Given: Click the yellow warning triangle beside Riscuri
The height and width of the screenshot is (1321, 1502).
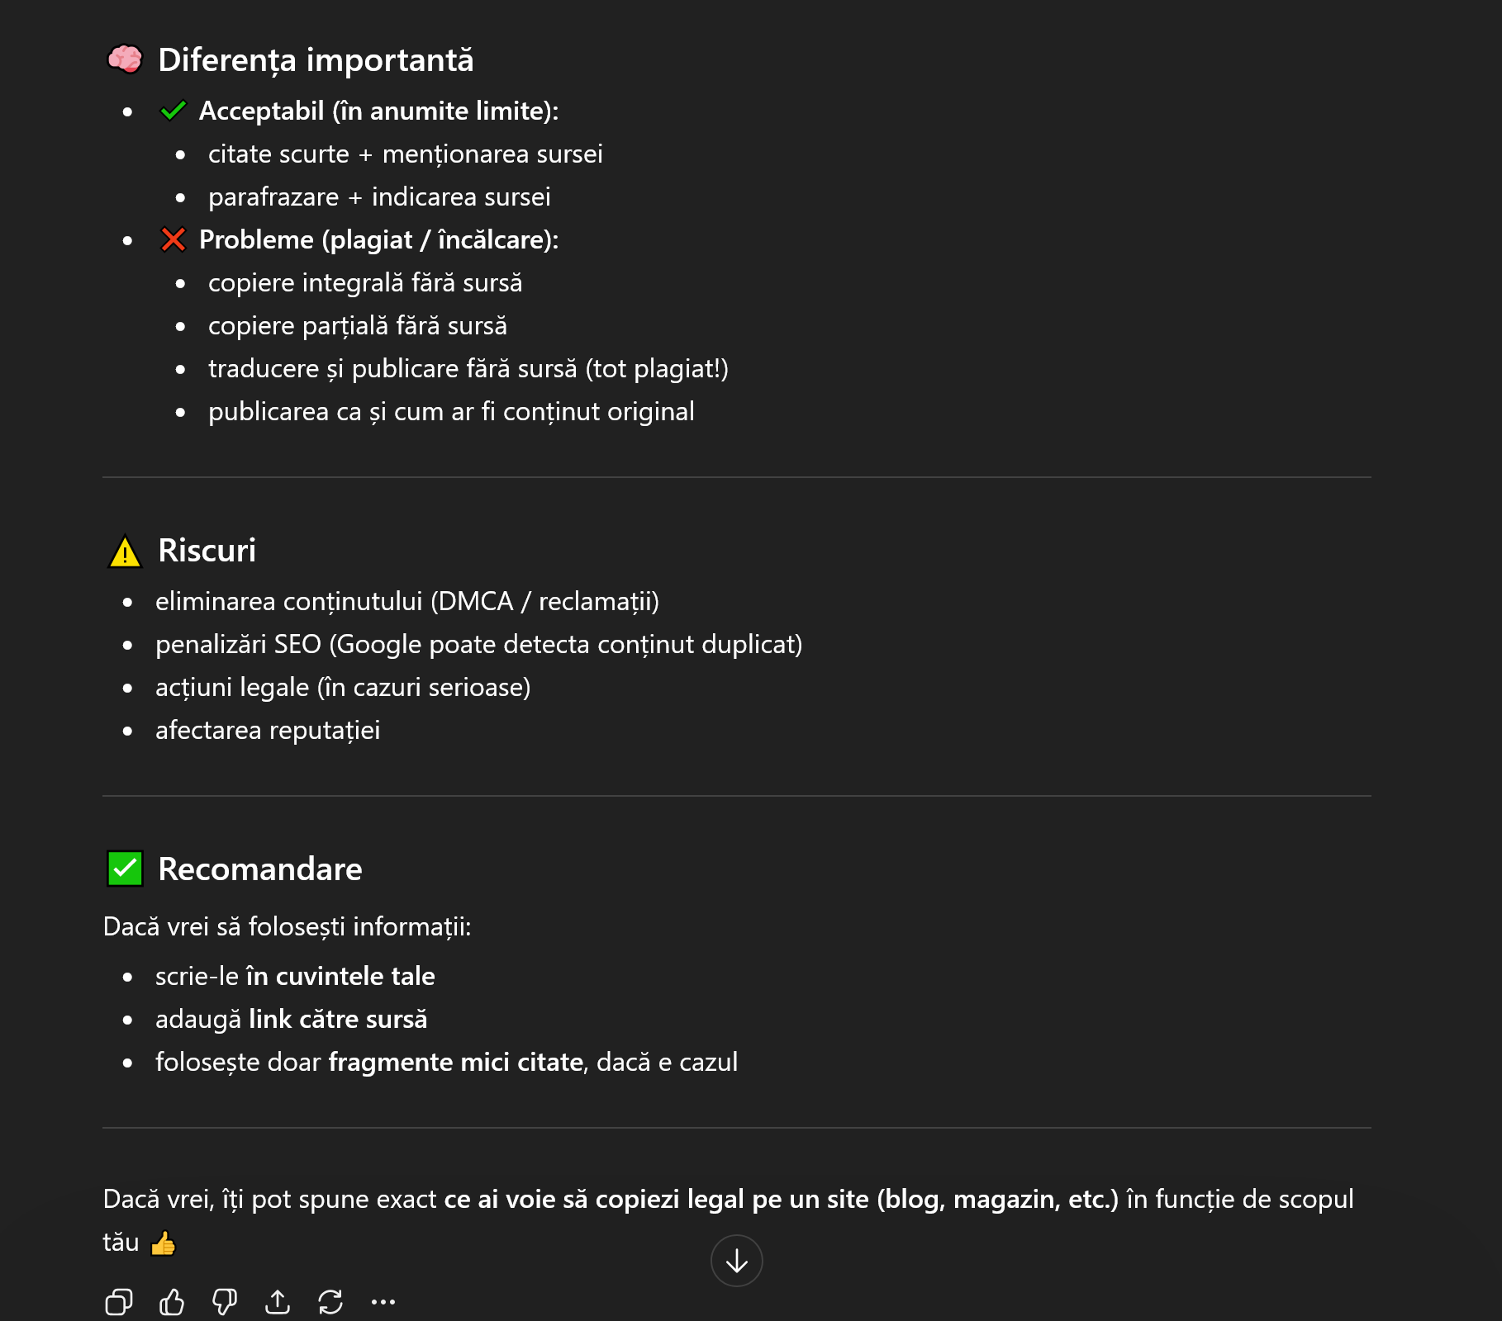Looking at the screenshot, I should pyautogui.click(x=125, y=552).
